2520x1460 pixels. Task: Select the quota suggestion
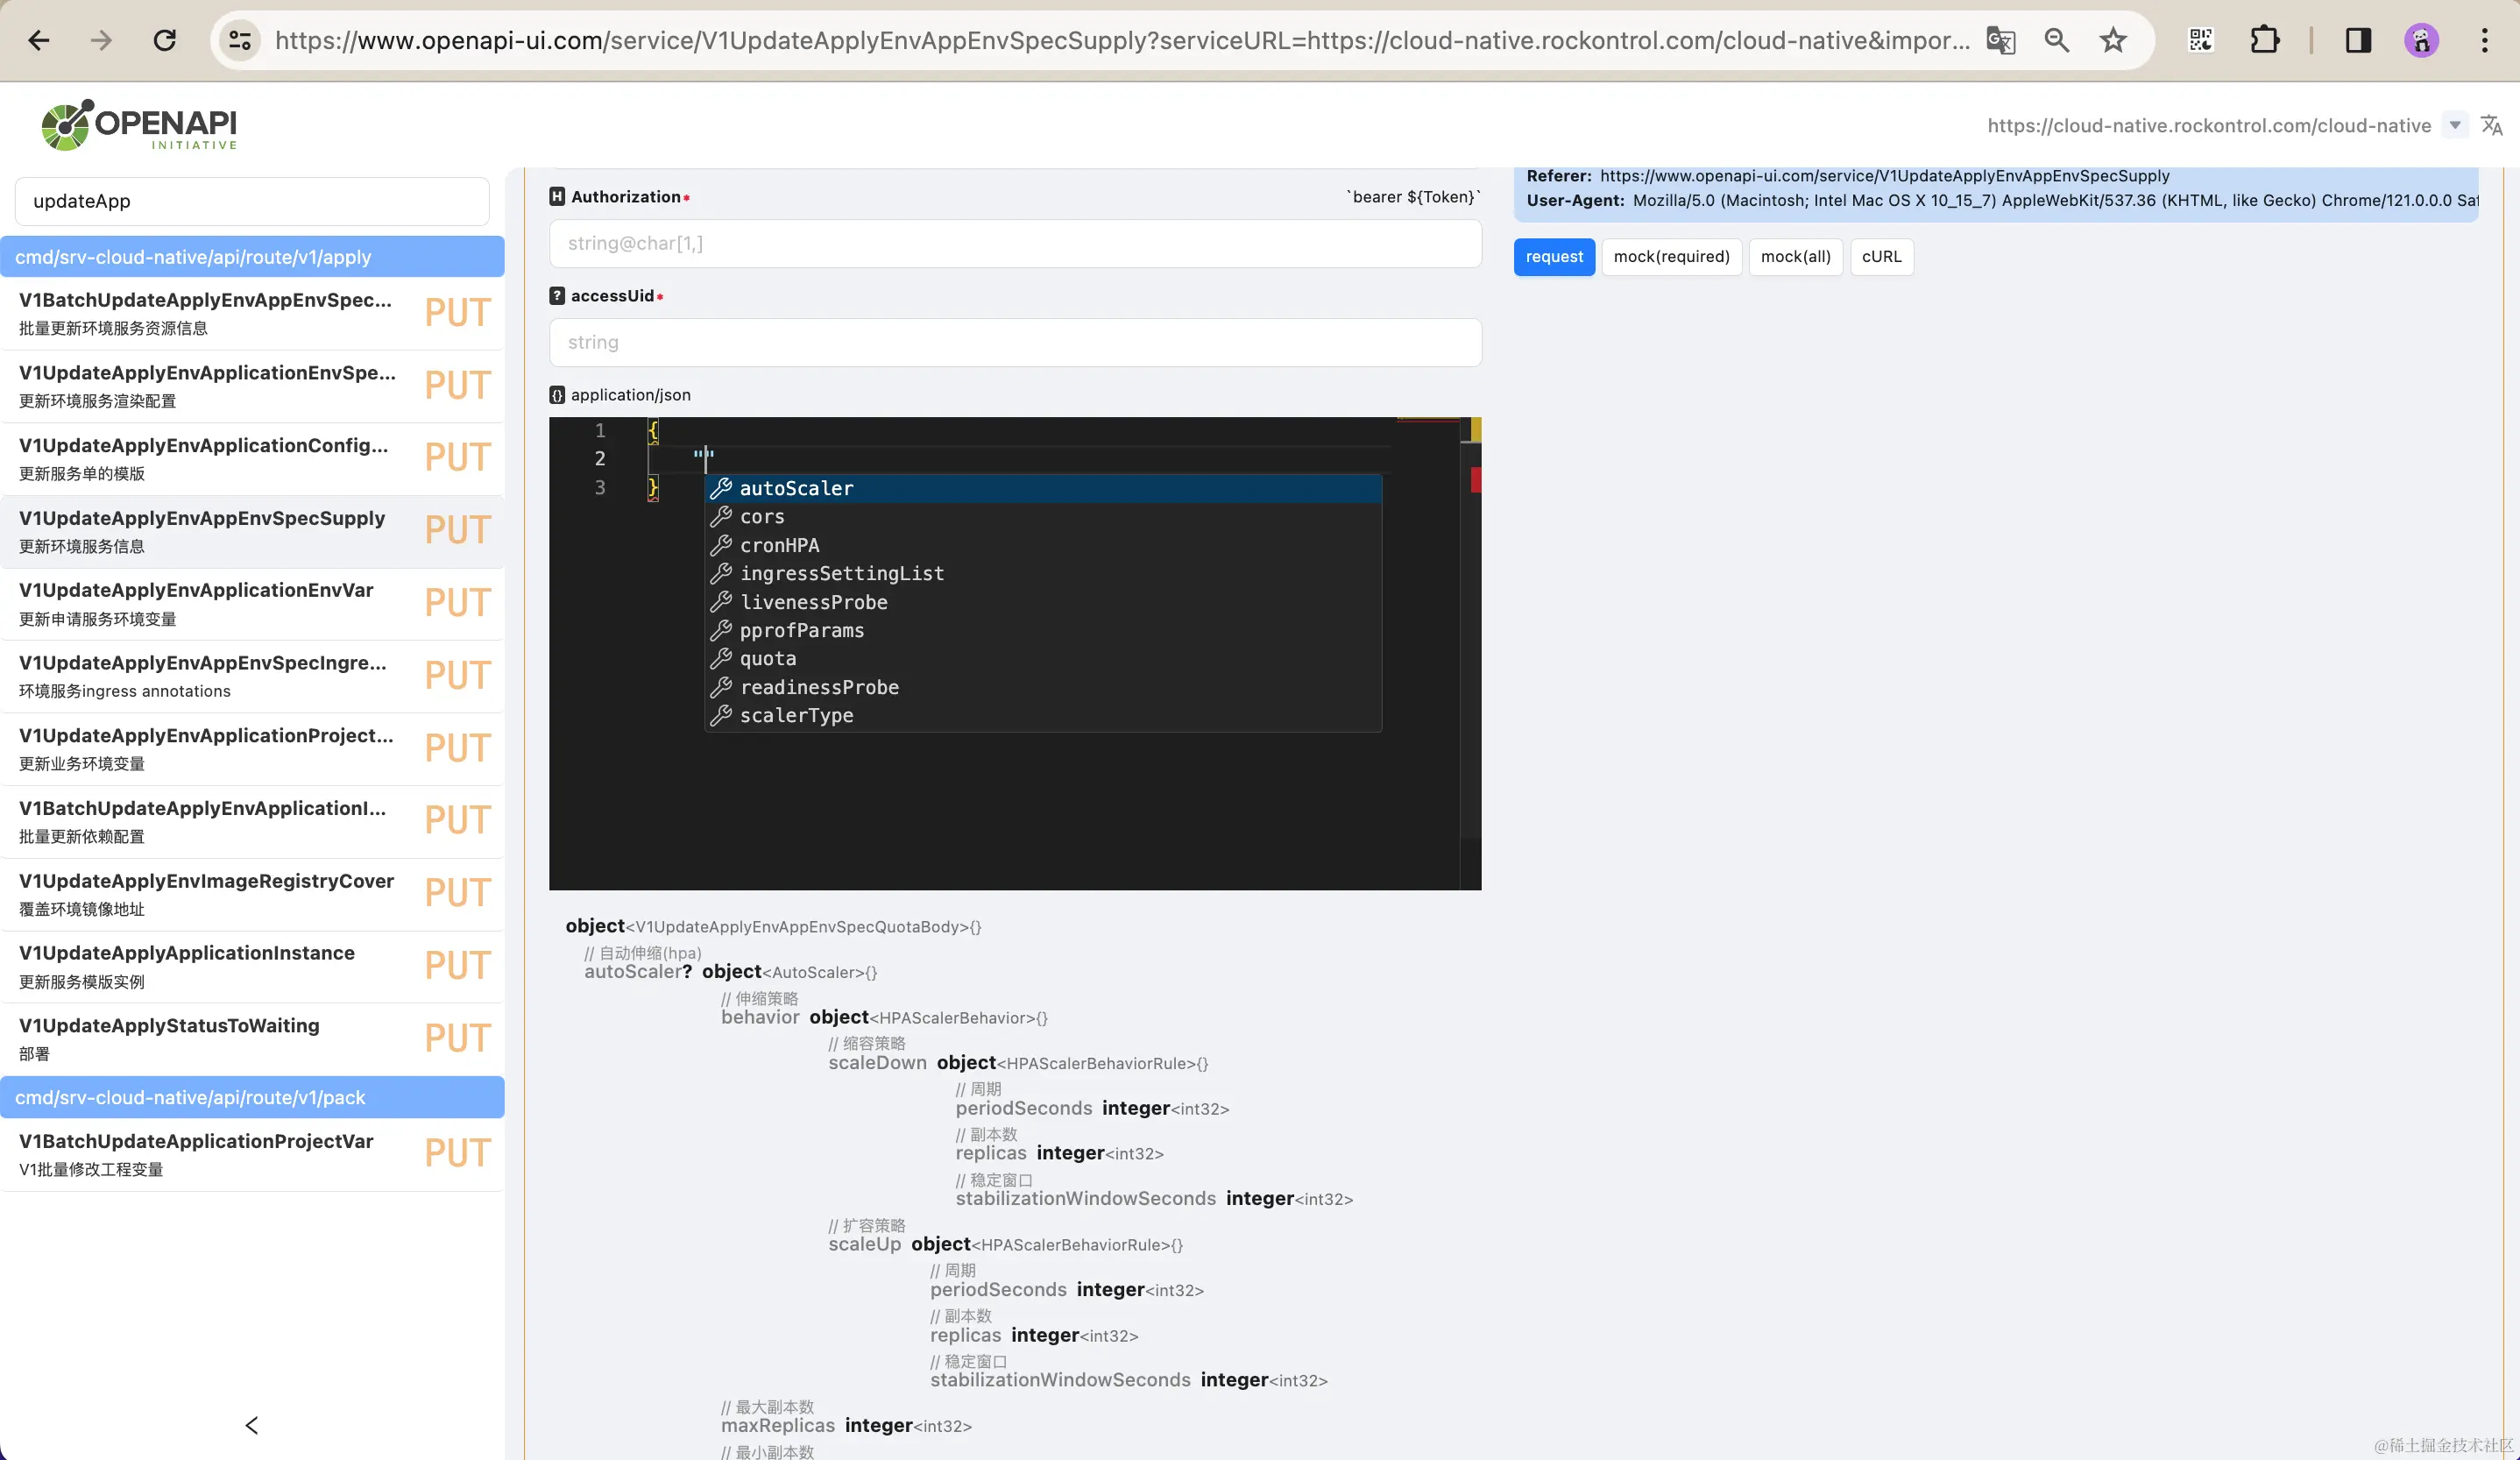[x=1043, y=658]
